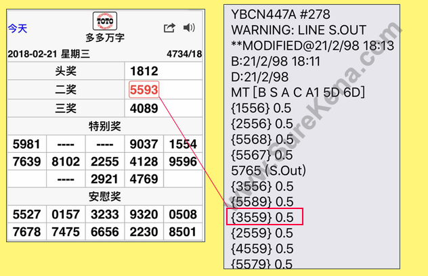Select special prize number 9037

pyautogui.click(x=144, y=144)
